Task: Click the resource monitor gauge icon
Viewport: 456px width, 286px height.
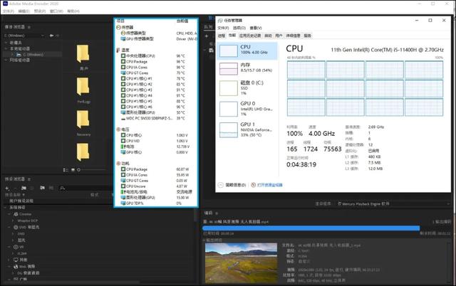Action: 254,185
